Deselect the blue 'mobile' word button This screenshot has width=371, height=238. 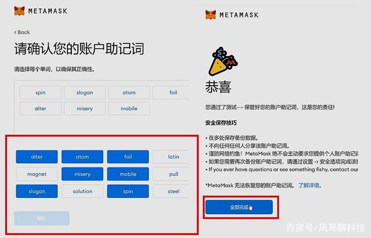tap(128, 174)
